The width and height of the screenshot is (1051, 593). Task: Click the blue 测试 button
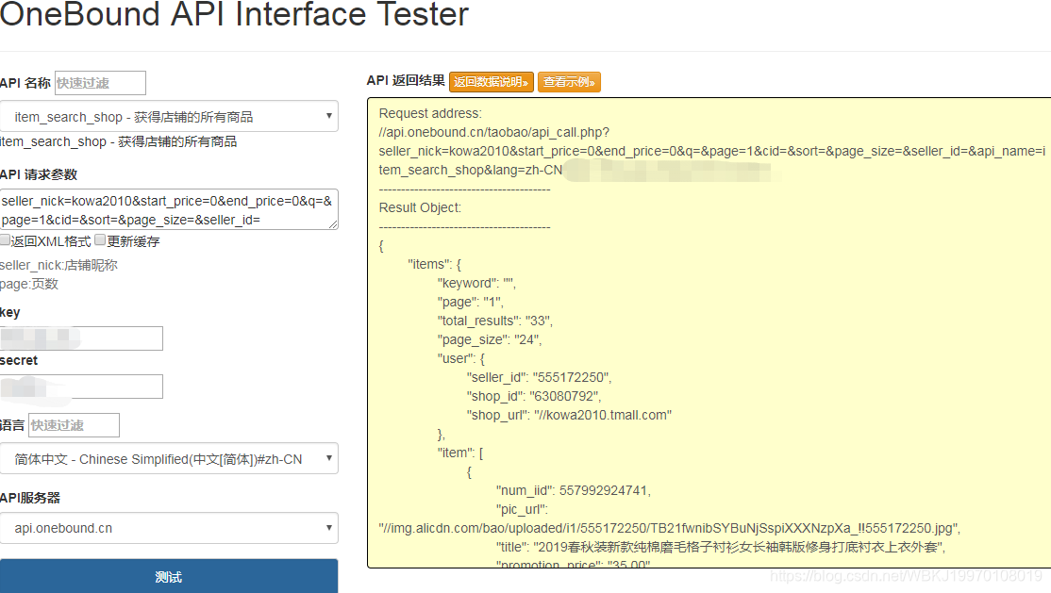click(x=169, y=576)
